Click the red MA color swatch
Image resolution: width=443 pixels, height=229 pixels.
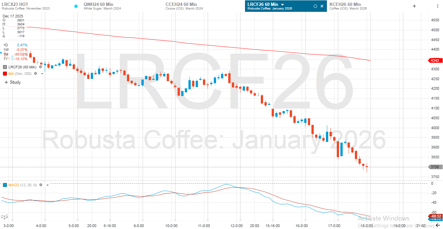tap(5, 74)
